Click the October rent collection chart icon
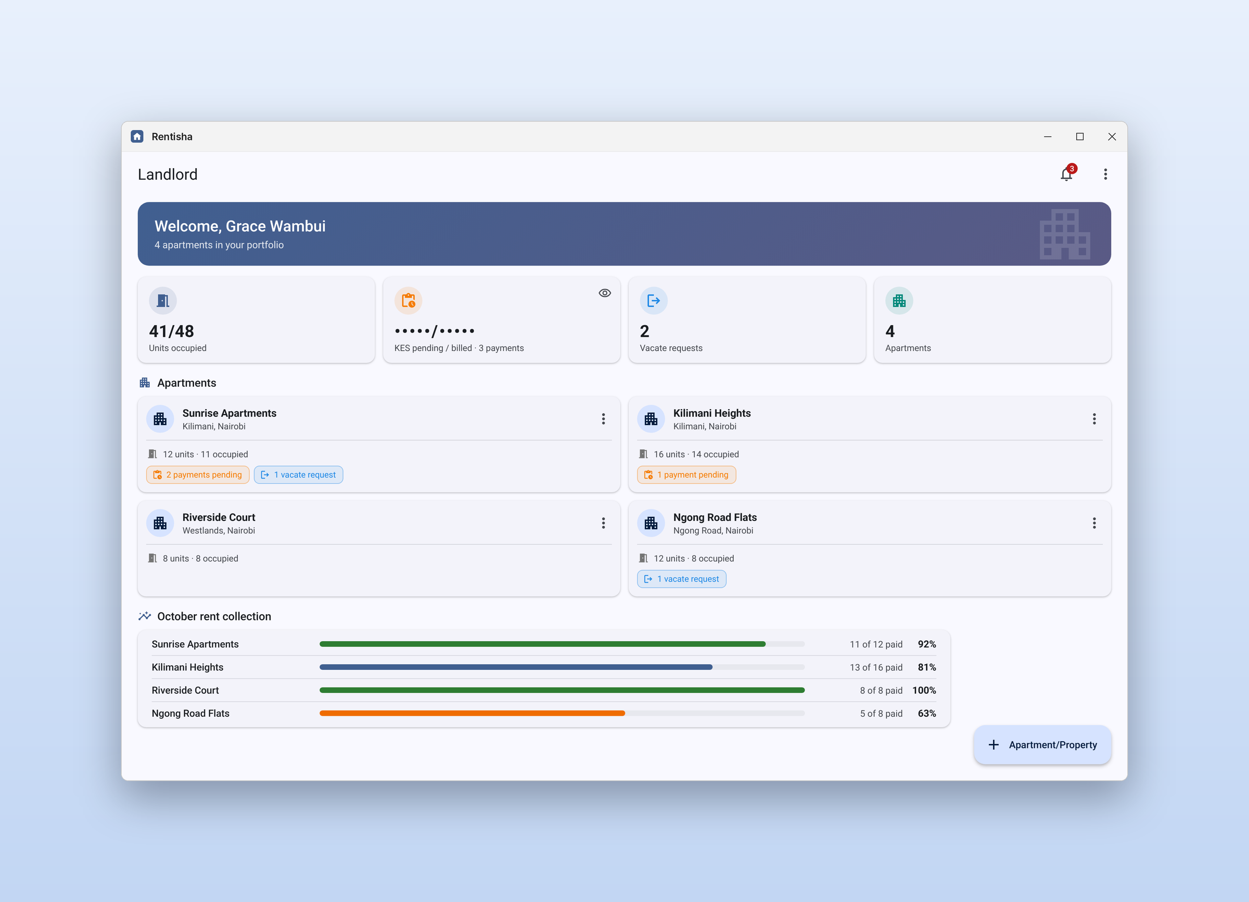 point(145,616)
